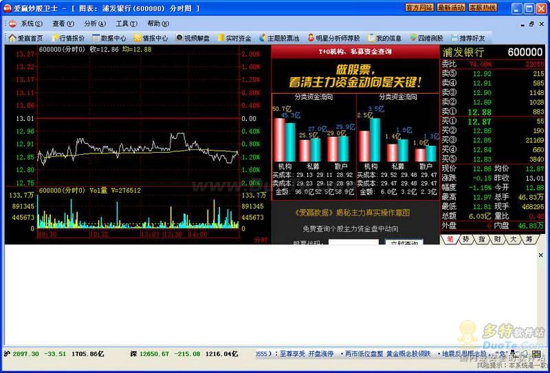Close the lower white panel with X

pyautogui.click(x=540, y=255)
